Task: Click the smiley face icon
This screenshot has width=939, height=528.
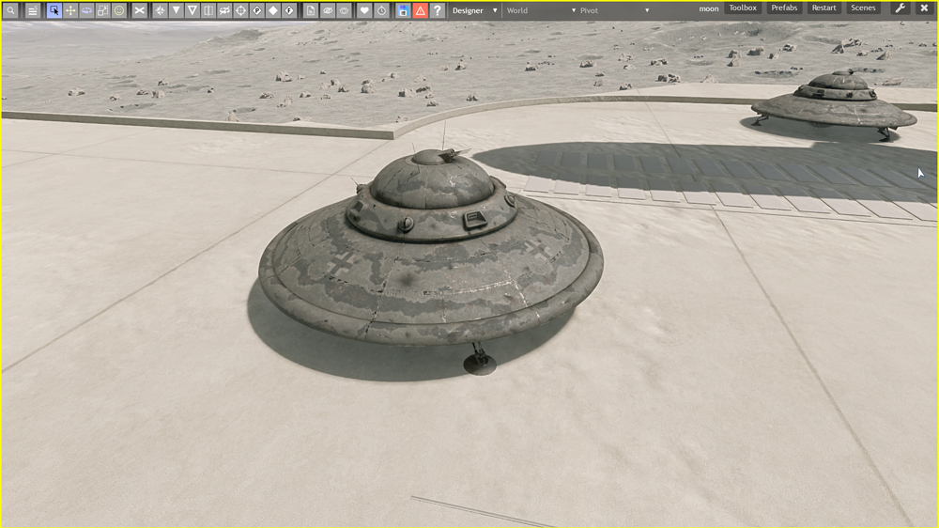Action: (x=119, y=10)
